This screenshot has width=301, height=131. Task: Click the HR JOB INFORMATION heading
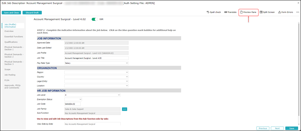[51, 91]
